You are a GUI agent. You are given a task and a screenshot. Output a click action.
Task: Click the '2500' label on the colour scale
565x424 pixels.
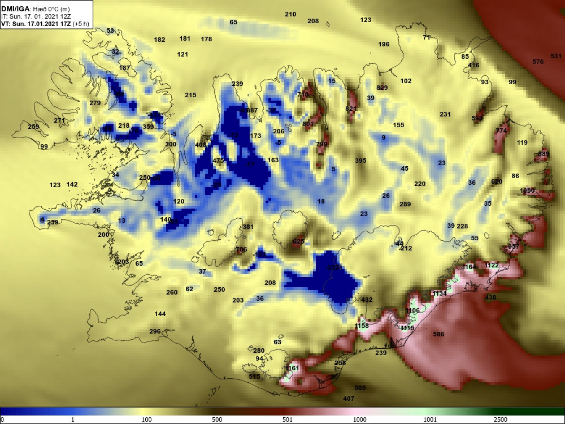[501, 419]
